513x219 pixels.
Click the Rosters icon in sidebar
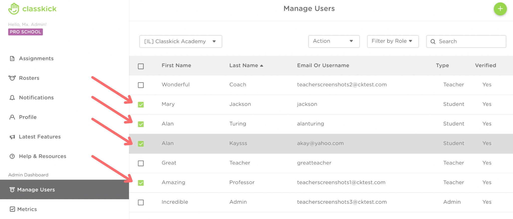click(12, 78)
